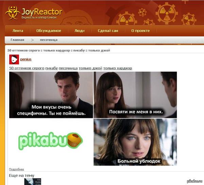This screenshot has height=185, width=204.
Task: Open the Подробнее link
Action: pyautogui.click(x=16, y=169)
